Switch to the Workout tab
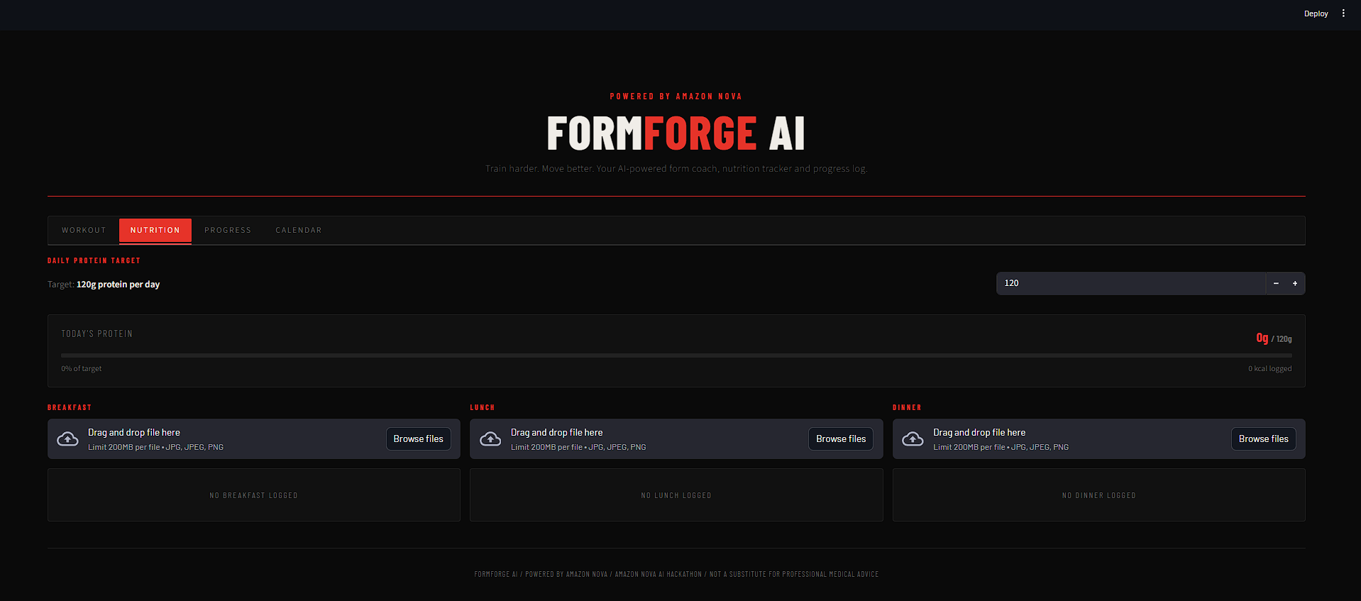Image resolution: width=1361 pixels, height=601 pixels. click(x=84, y=230)
